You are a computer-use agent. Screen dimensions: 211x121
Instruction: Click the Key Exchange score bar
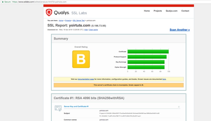click(146, 62)
